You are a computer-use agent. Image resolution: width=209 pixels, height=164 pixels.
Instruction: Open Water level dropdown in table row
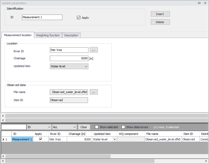[115, 139]
